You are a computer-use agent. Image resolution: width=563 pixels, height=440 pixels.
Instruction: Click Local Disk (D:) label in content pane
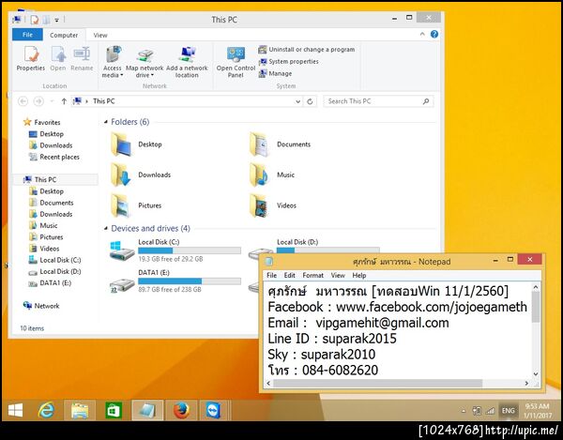click(297, 242)
